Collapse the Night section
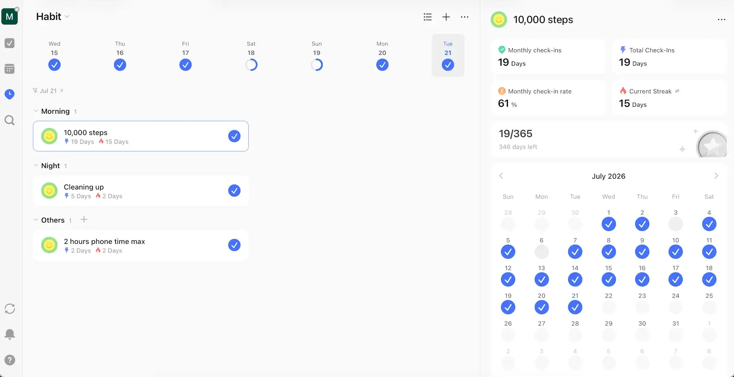The width and height of the screenshot is (734, 377). coord(36,165)
